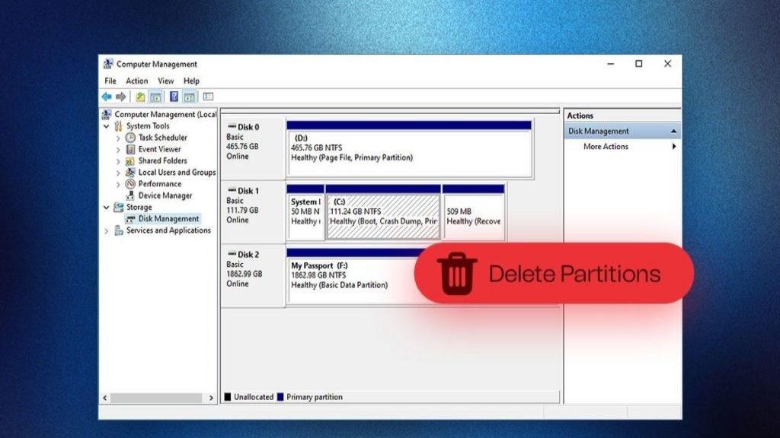The height and width of the screenshot is (438, 780).
Task: Select the (D:) partition on Disk 0
Action: 409,151
